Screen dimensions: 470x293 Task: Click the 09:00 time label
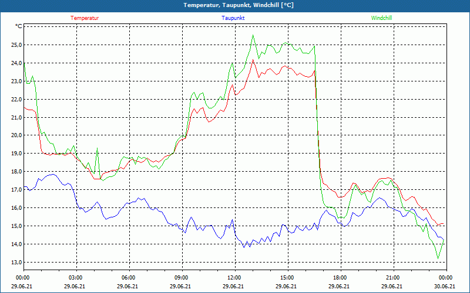click(182, 278)
